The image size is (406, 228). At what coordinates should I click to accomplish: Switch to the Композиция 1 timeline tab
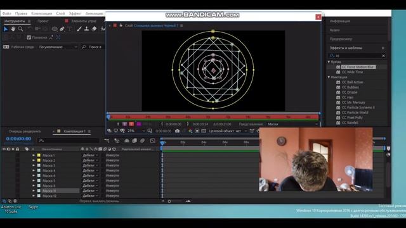pyautogui.click(x=75, y=131)
